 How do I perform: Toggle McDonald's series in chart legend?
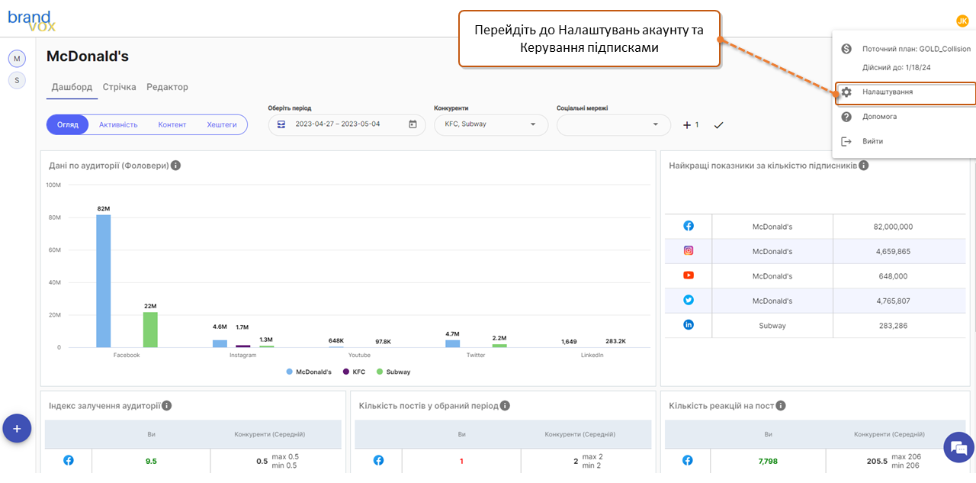pyautogui.click(x=309, y=372)
